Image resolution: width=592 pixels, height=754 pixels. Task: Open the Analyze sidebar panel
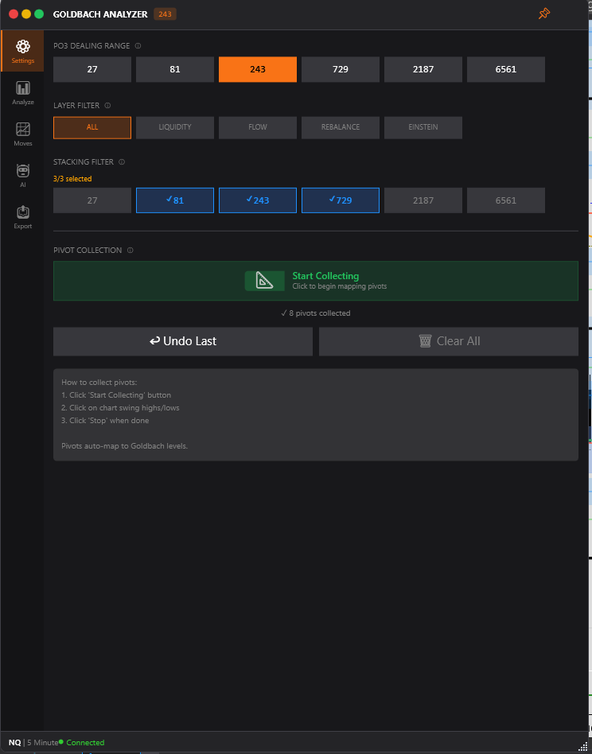(x=23, y=92)
